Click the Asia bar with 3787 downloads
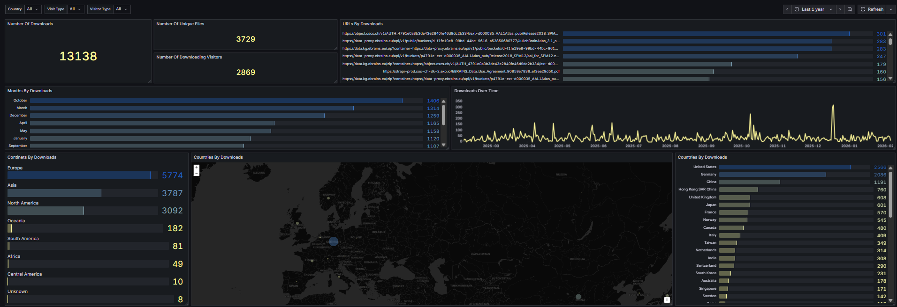 click(83, 193)
